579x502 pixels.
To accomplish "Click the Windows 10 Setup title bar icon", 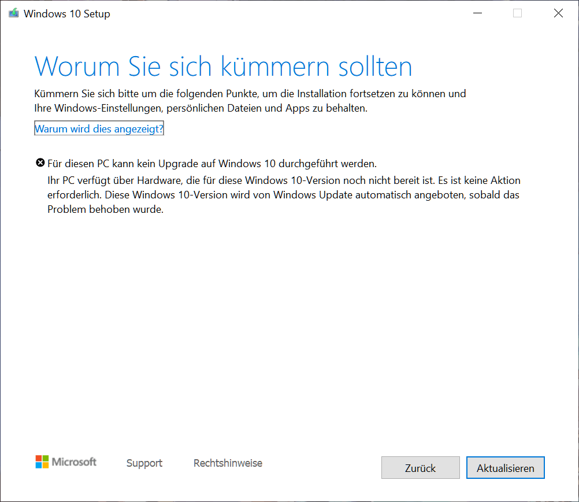I will (x=13, y=13).
